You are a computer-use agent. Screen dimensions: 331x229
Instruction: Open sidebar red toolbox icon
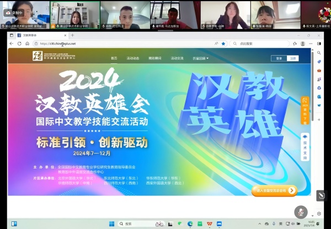coord(319,70)
